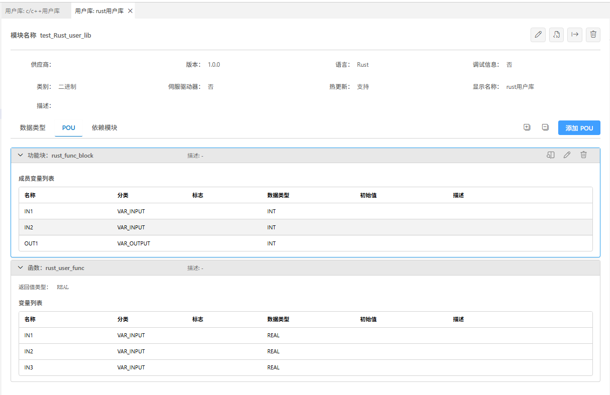
Task: Click return type value REAL
Action: (x=63, y=287)
